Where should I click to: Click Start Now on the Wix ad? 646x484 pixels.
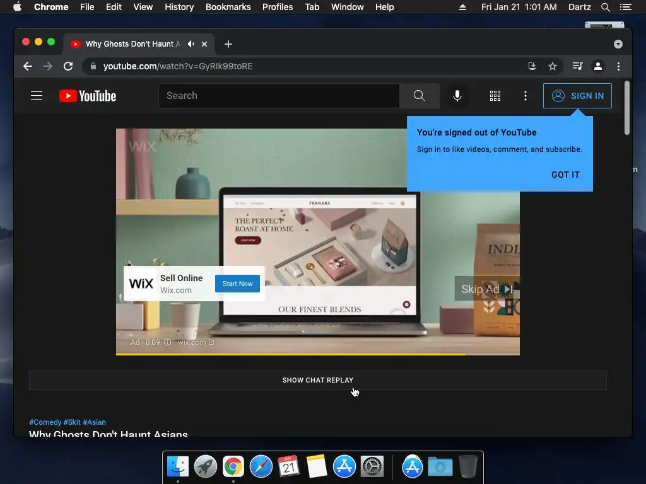(237, 284)
